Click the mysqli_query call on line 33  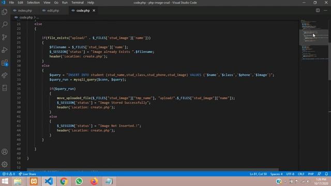coord(100,80)
